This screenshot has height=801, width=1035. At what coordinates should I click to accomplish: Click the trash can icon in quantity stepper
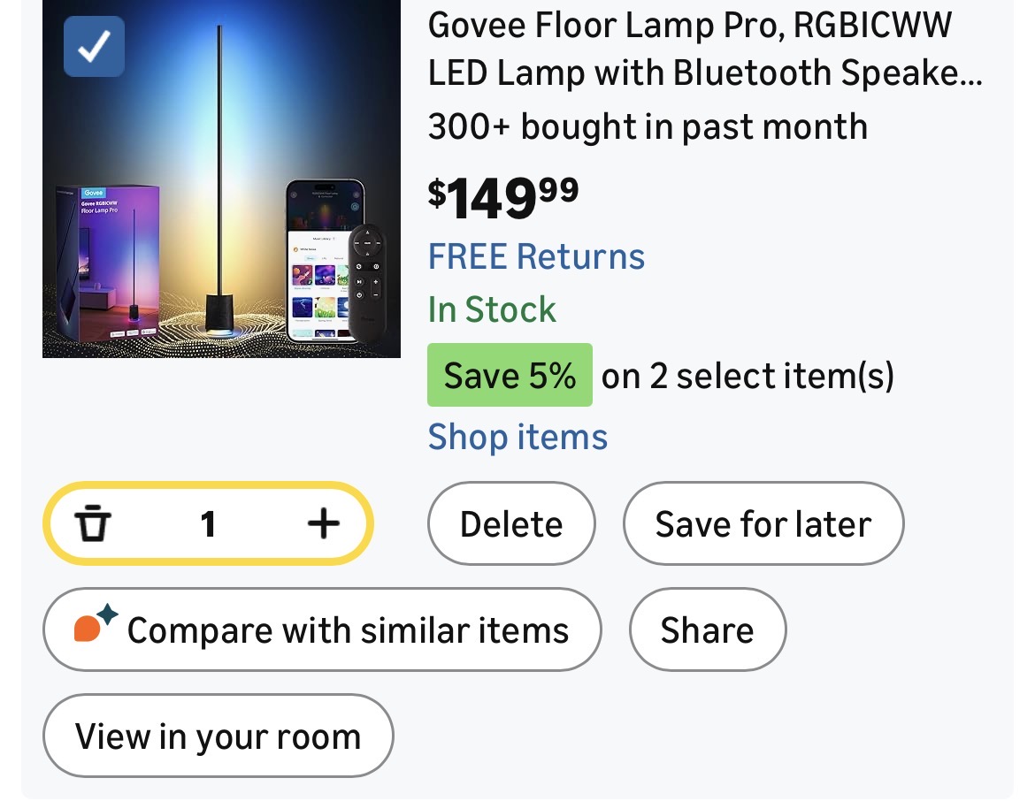click(x=91, y=524)
